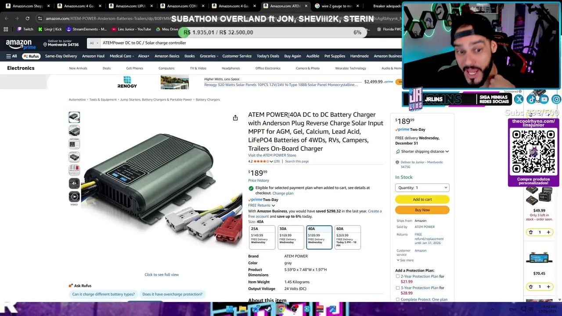Open the Price history link
Viewport: 562px width, 316px height.
[258, 180]
